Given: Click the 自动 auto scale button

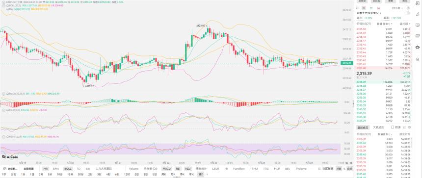Looking at the screenshot, I should click(x=349, y=169).
